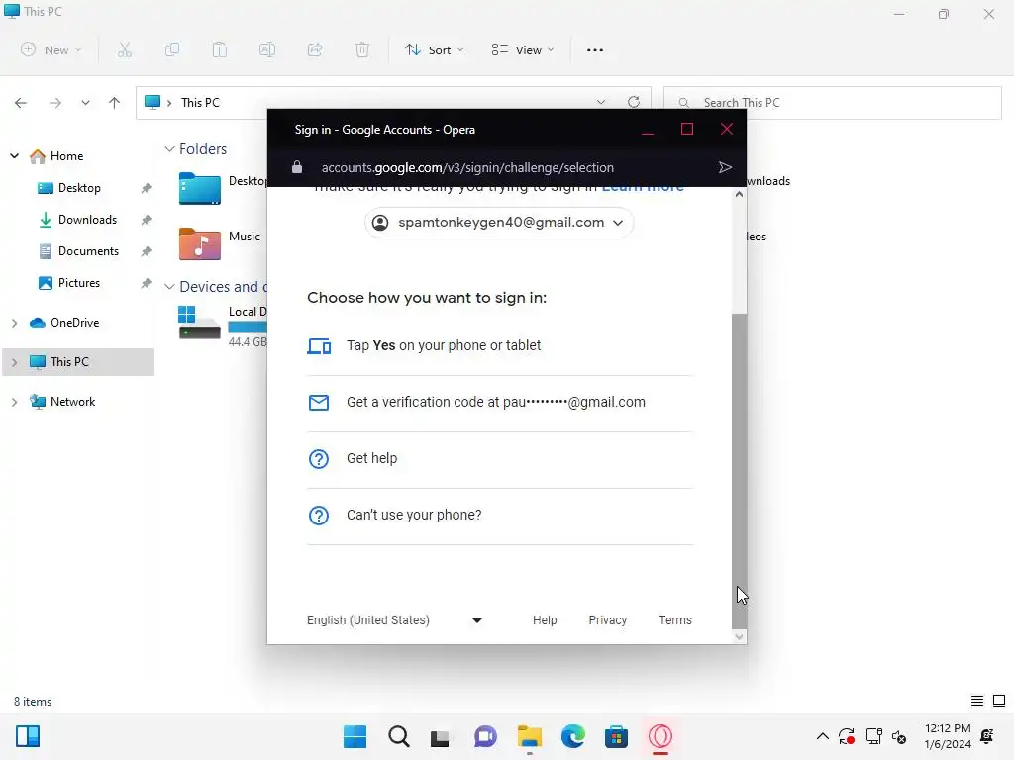Unpin Desktop using its pin icon
Image resolution: width=1014 pixels, height=760 pixels.
click(x=147, y=188)
